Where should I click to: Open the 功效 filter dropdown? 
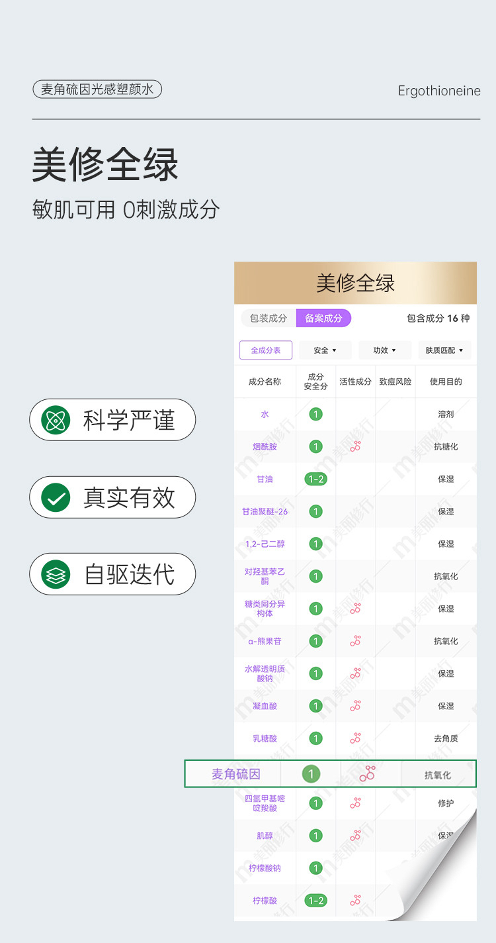tap(384, 350)
